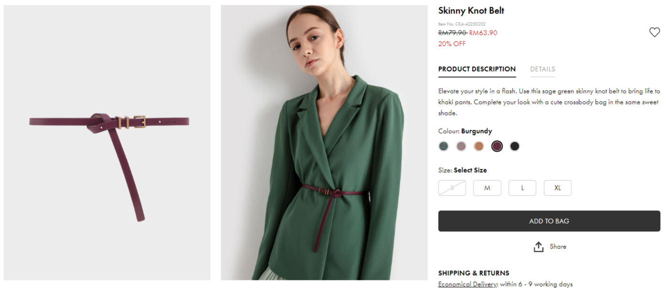Image resolution: width=663 pixels, height=288 pixels.
Task: Select size L
Action: tap(522, 188)
